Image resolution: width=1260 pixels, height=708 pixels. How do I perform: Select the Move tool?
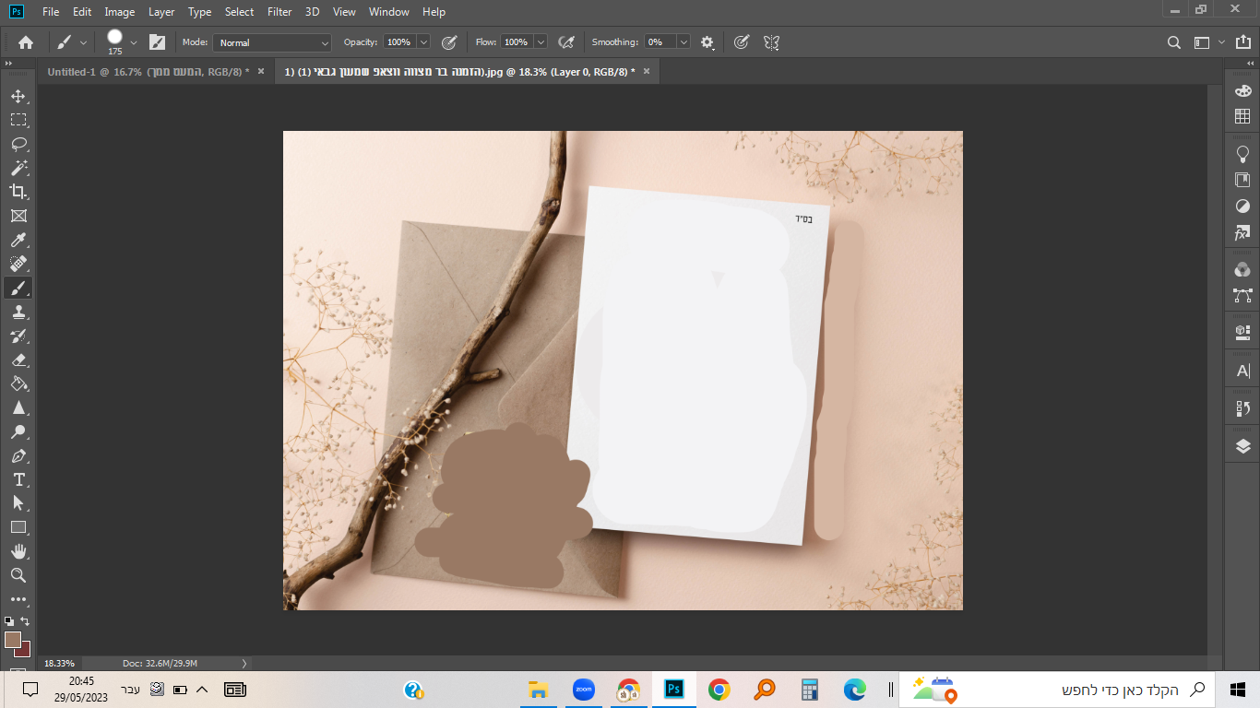tap(18, 96)
